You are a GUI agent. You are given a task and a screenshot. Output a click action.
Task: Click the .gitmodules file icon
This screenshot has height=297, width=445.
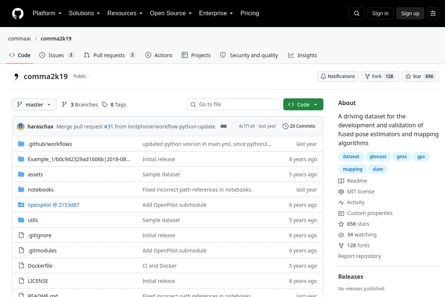[21, 251]
